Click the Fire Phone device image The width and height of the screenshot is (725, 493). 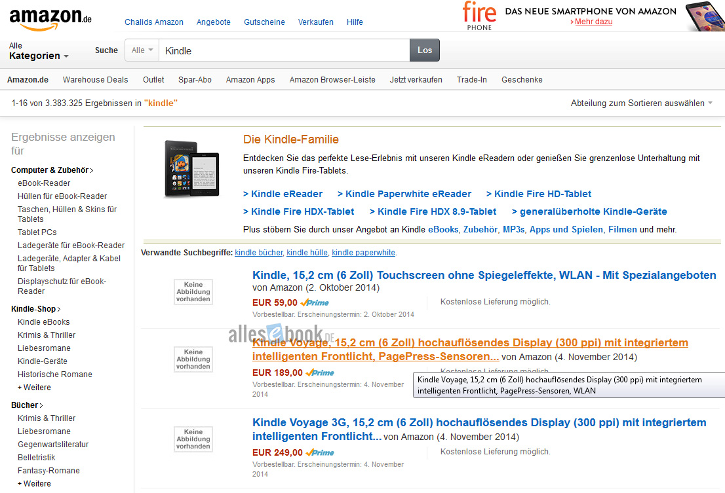(705, 16)
